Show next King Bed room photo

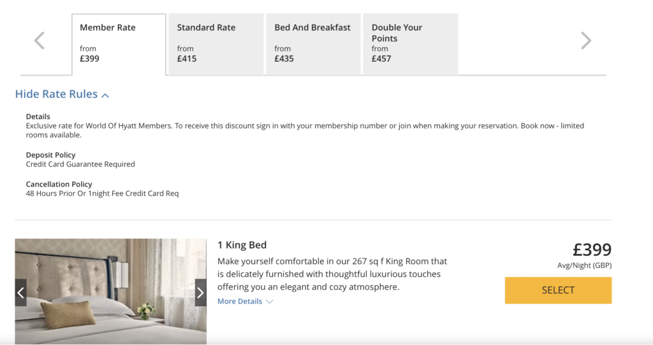pos(200,293)
